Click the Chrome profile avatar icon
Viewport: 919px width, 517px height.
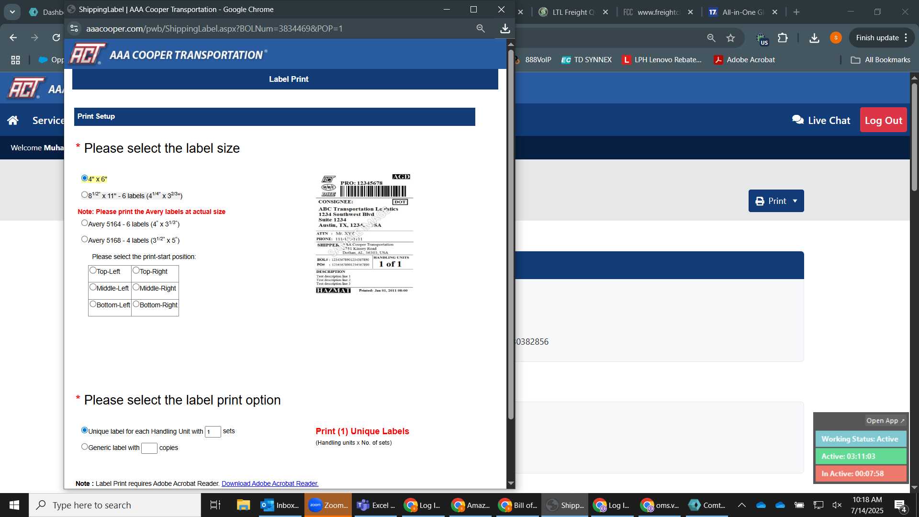(836, 38)
